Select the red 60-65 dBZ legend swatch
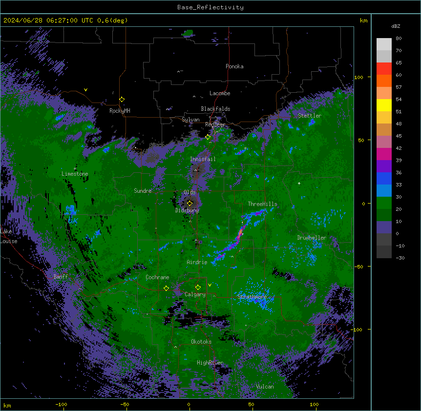 click(x=384, y=68)
